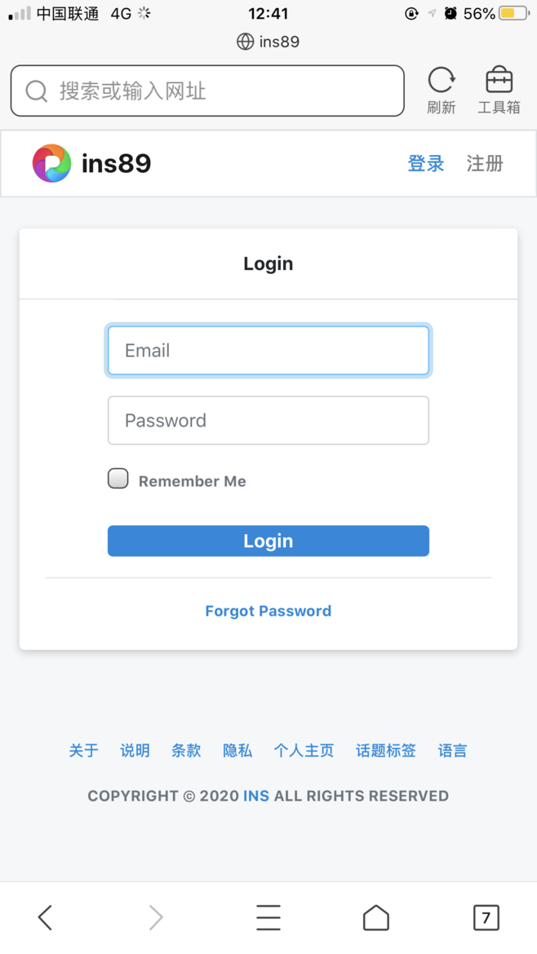537x954 pixels.
Task: Go back with the browser back arrow
Action: pos(46,917)
